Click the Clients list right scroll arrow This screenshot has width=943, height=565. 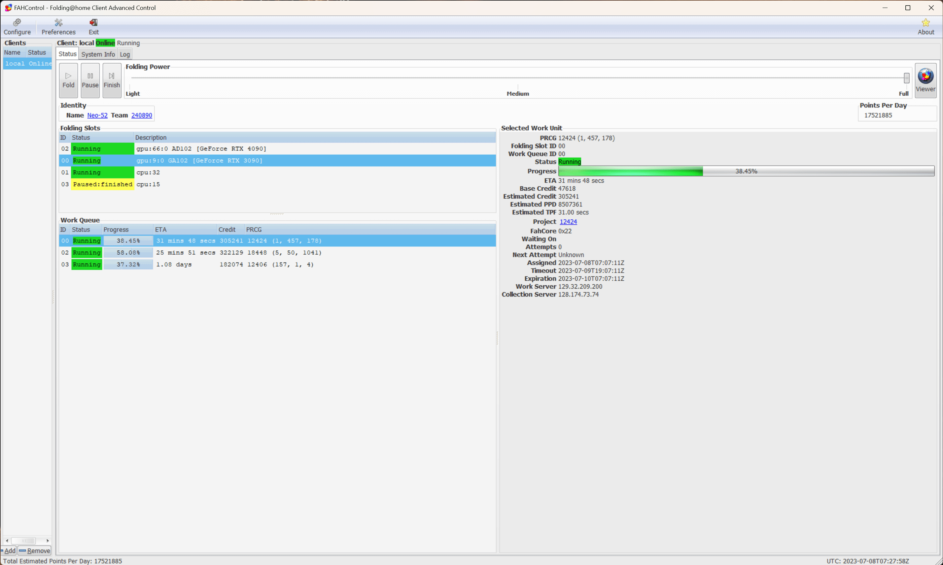(48, 541)
